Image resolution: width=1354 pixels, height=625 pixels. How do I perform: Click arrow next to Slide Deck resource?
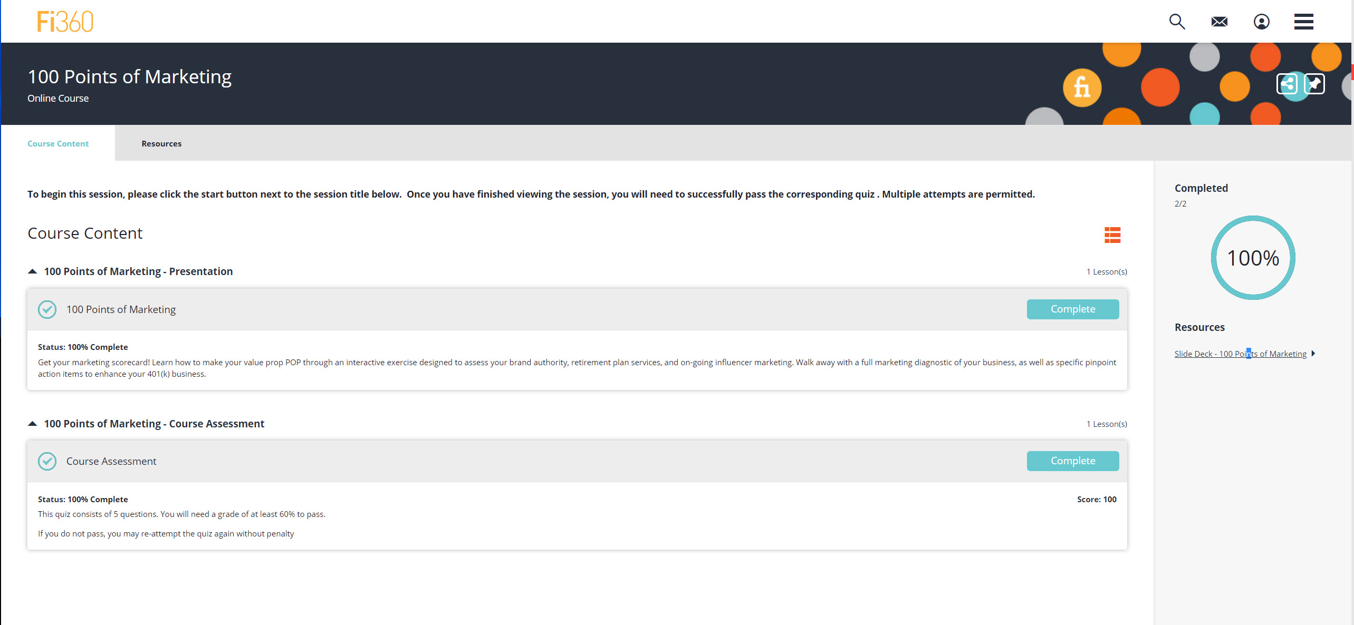[x=1313, y=354]
